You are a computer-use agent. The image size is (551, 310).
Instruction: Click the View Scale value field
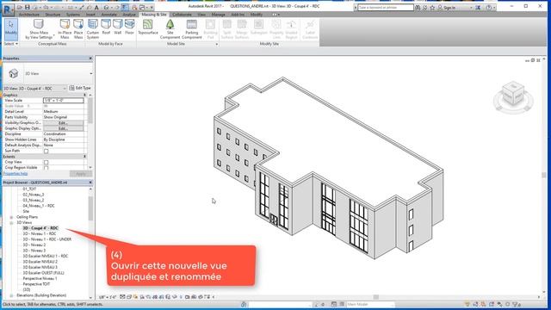click(x=63, y=101)
